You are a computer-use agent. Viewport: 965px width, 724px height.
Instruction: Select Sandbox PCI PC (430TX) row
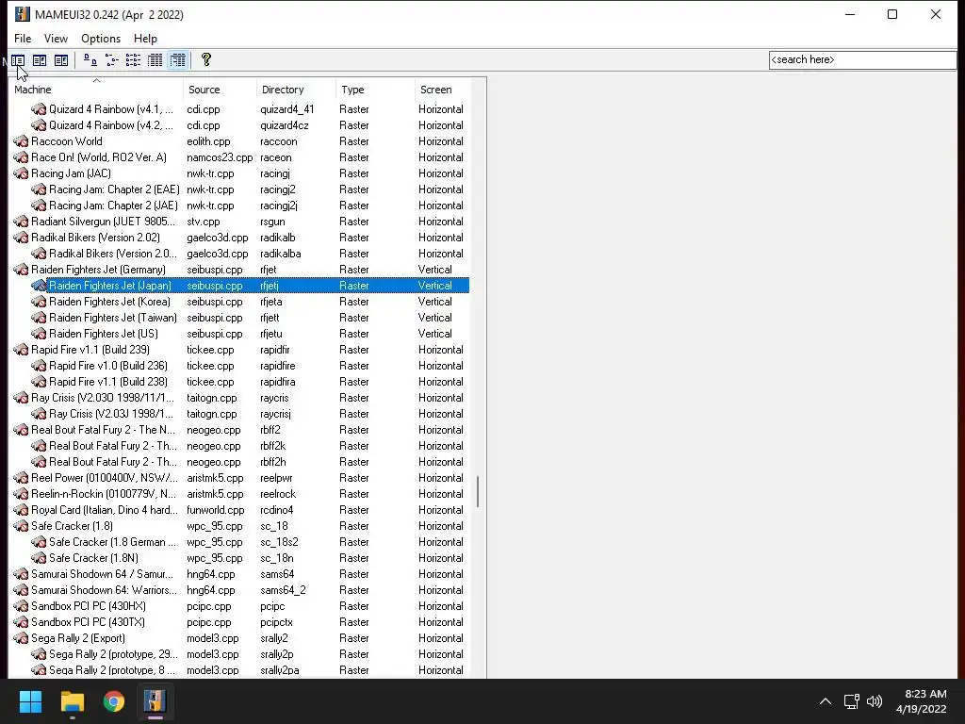239,622
